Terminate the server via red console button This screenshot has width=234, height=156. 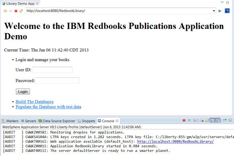(x=184, y=121)
